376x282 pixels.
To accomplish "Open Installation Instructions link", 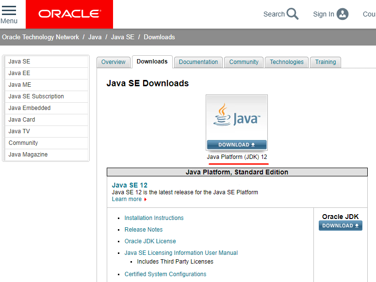I will click(x=154, y=218).
